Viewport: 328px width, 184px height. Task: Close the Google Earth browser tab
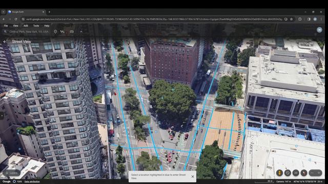43,12
